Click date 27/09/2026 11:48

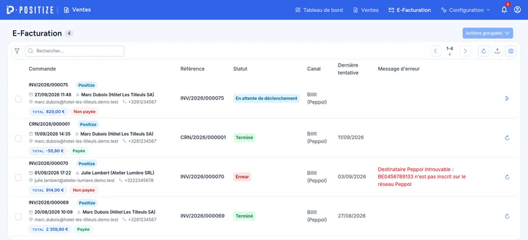[x=53, y=94]
